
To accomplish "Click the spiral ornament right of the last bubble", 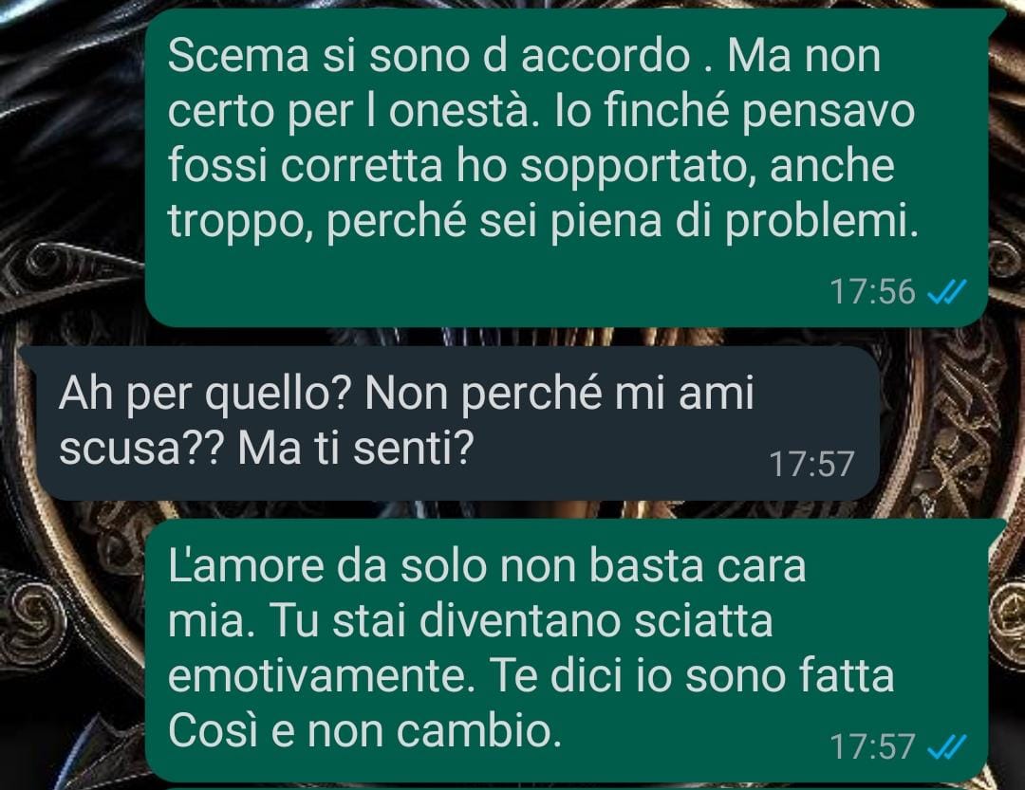I will (x=1008, y=613).
